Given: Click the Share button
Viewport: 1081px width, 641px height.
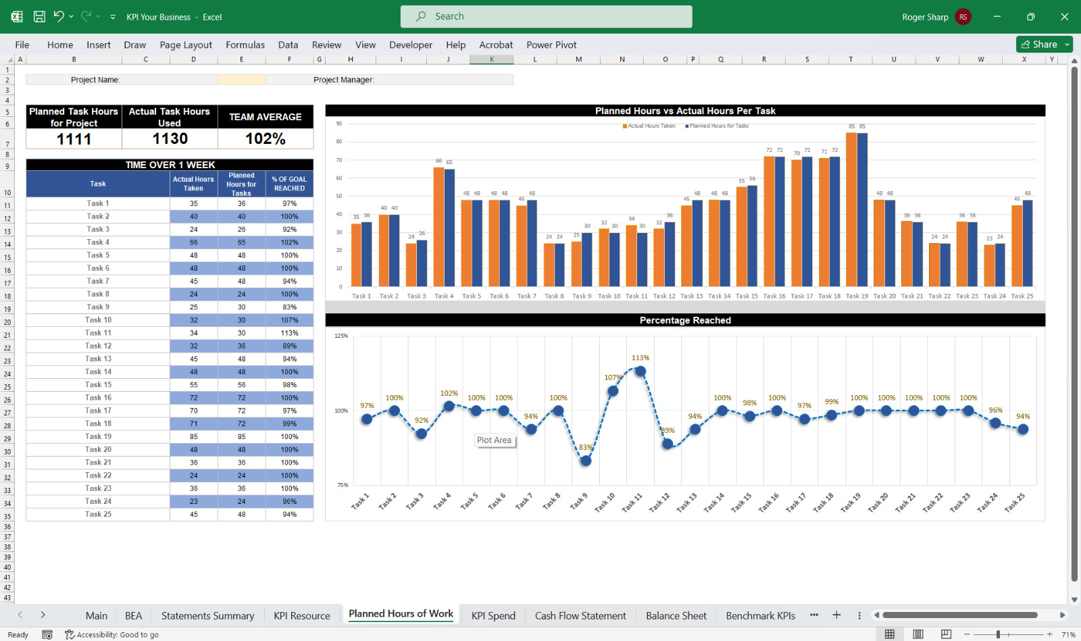Looking at the screenshot, I should (x=1039, y=45).
